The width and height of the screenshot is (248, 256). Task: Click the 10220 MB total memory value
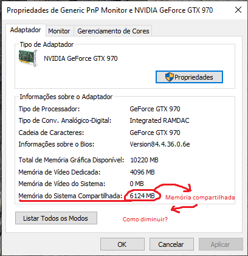tap(144, 160)
